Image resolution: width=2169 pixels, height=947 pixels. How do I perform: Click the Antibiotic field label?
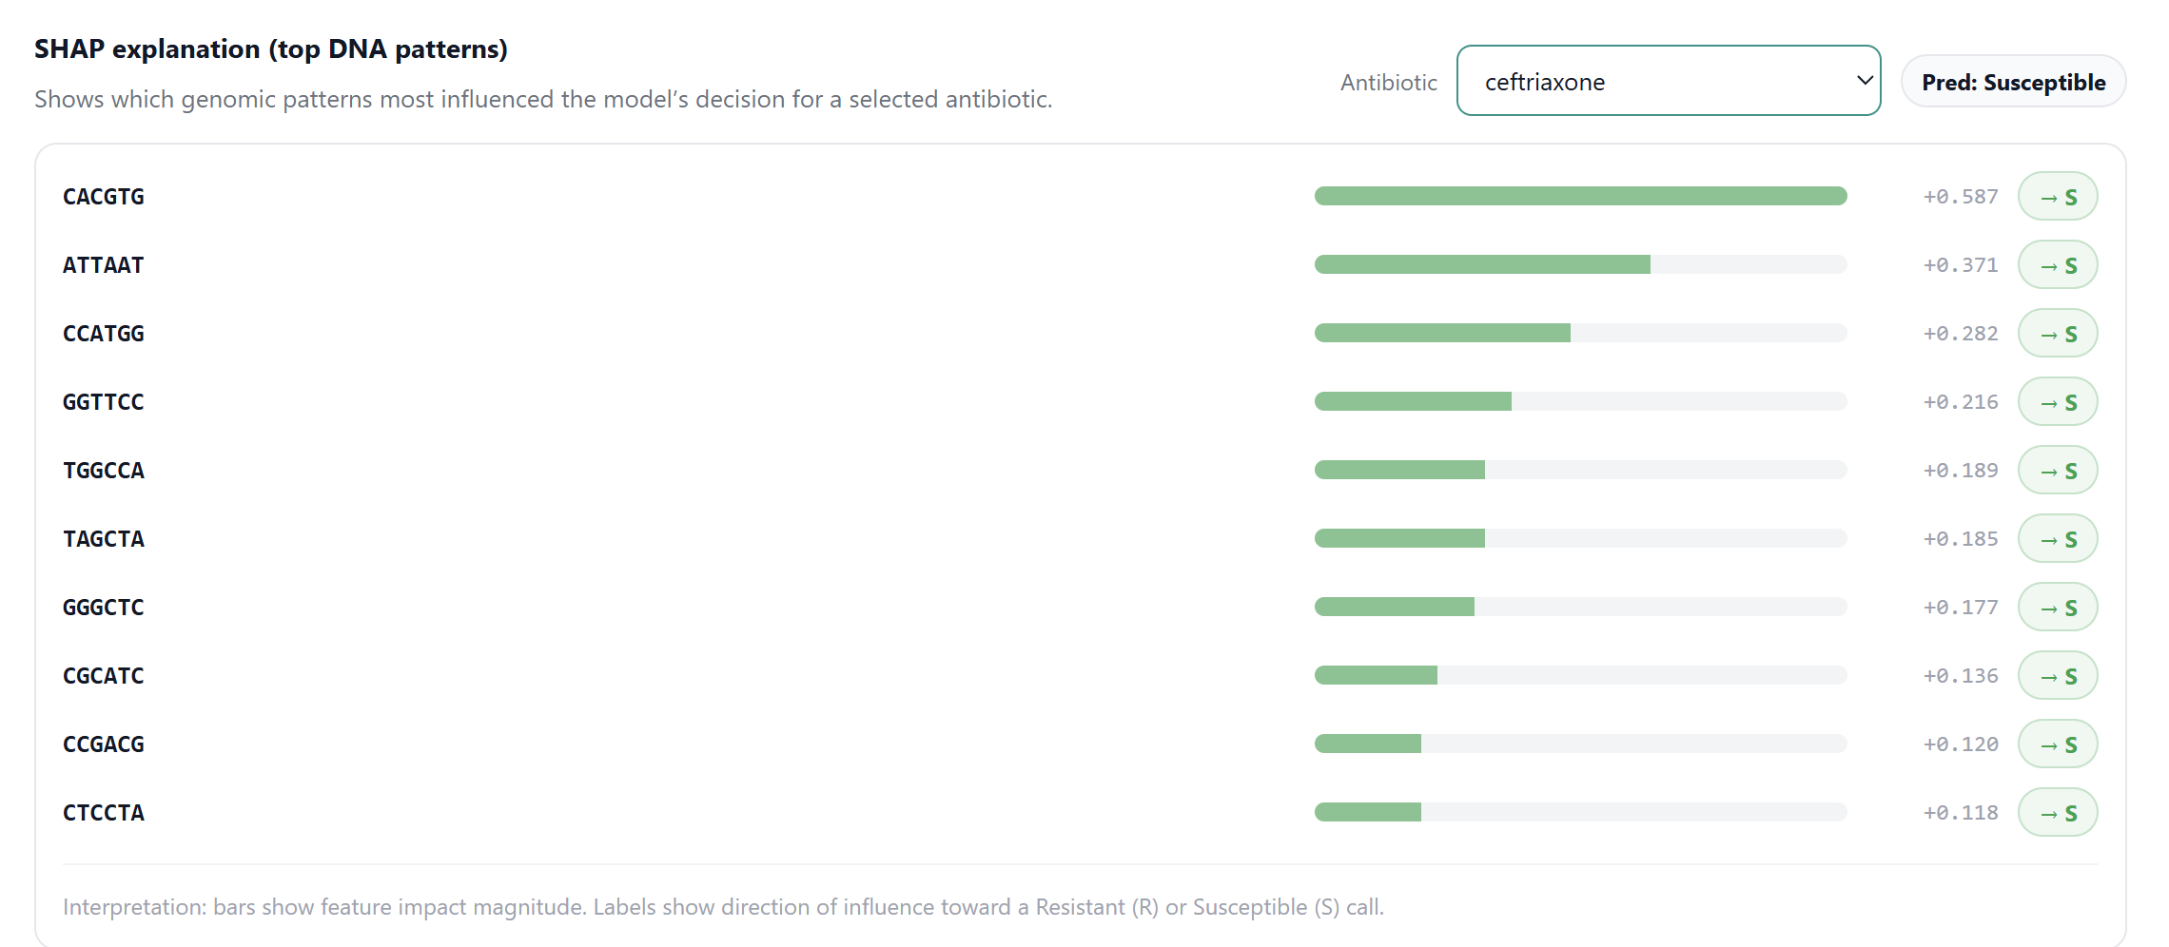pyautogui.click(x=1388, y=83)
